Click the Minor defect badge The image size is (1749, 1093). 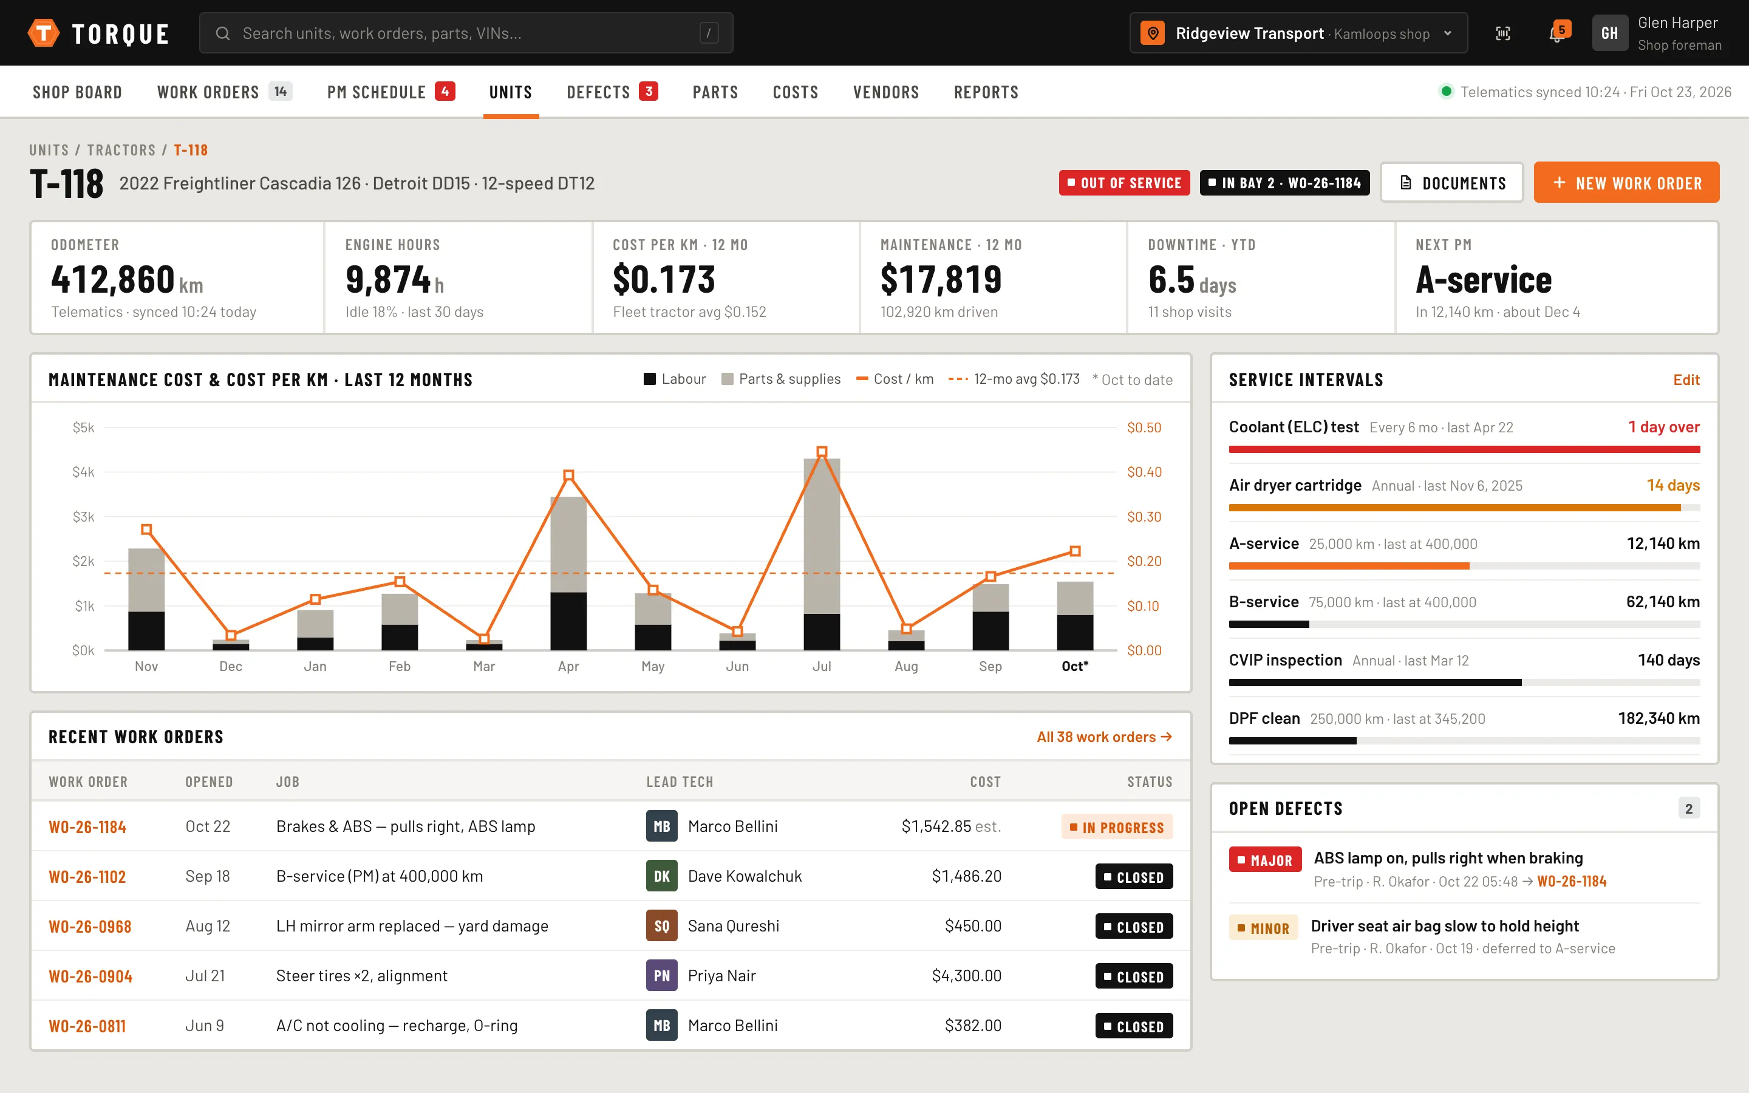[x=1263, y=927]
